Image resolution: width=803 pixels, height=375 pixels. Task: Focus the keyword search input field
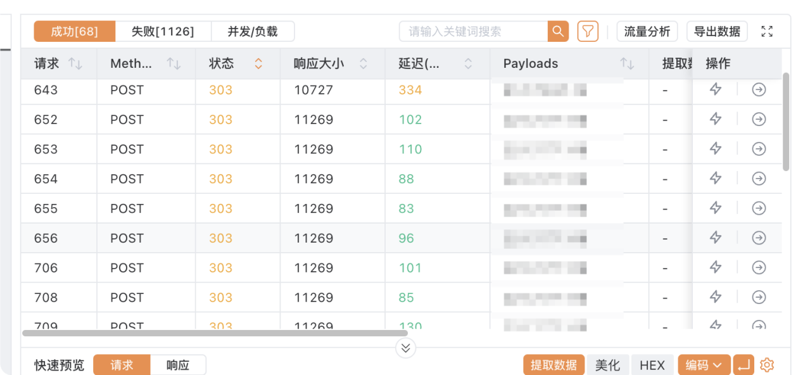473,31
